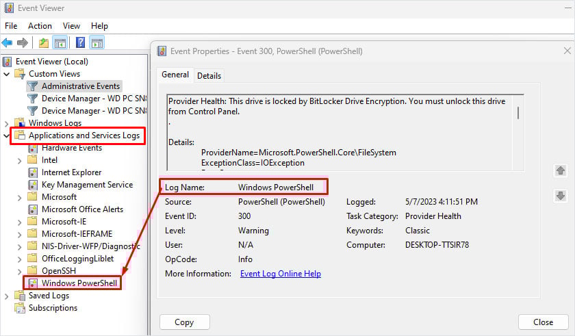Click the event description scrollbar thumb
The width and height of the screenshot is (575, 336).
(x=517, y=112)
